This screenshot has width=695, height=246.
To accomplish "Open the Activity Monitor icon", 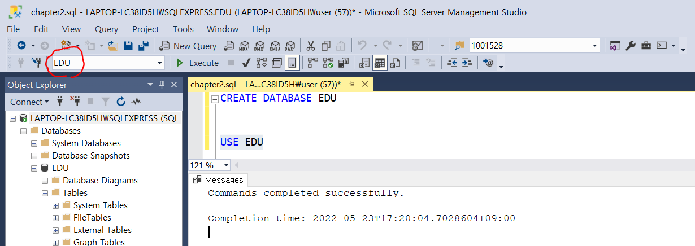I will coord(418,46).
